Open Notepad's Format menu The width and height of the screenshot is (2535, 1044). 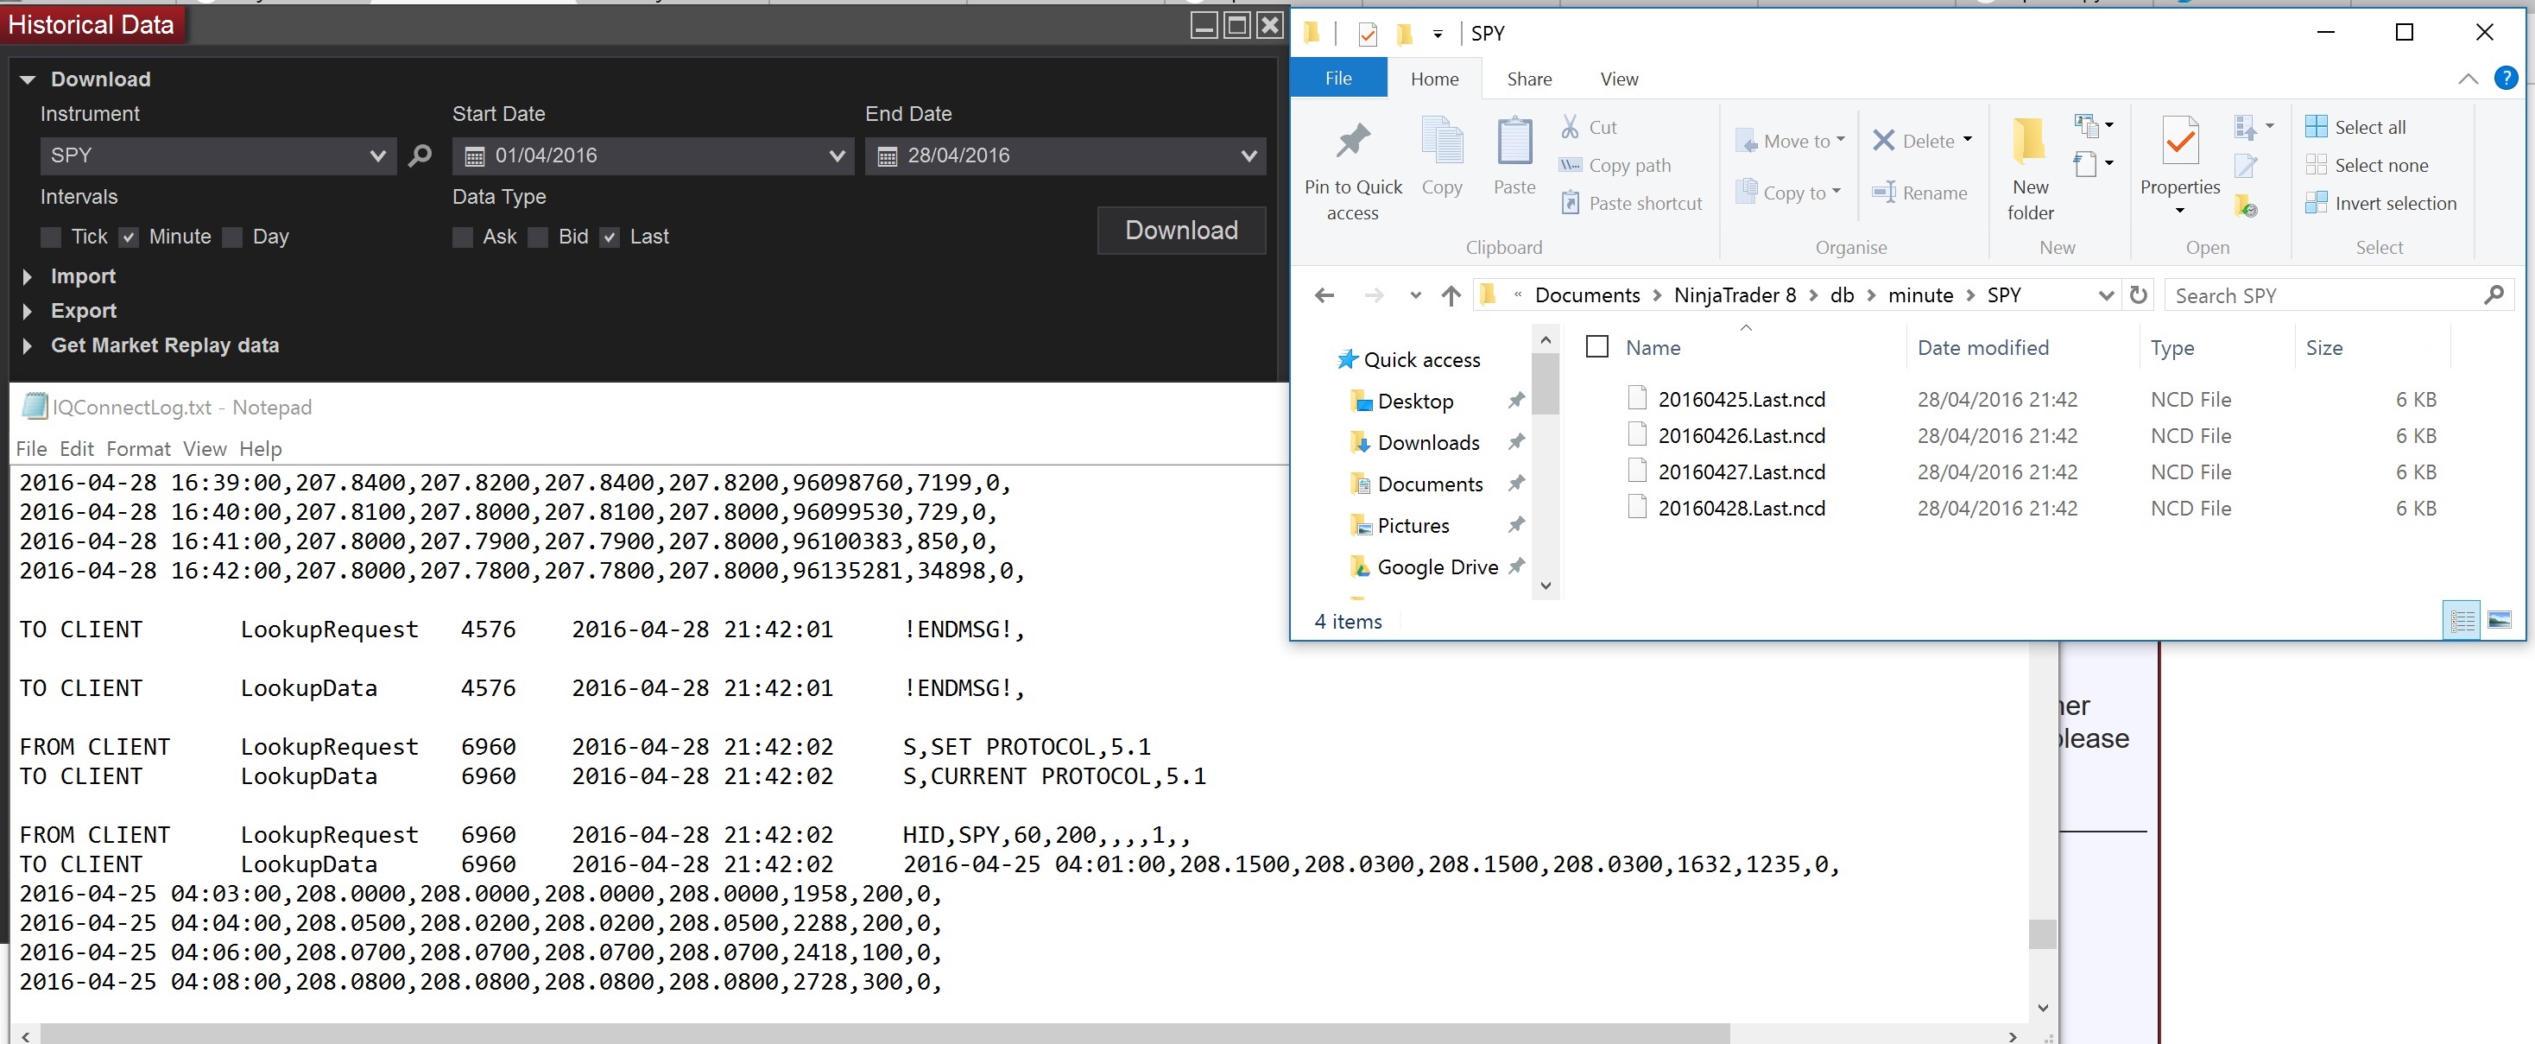[138, 449]
